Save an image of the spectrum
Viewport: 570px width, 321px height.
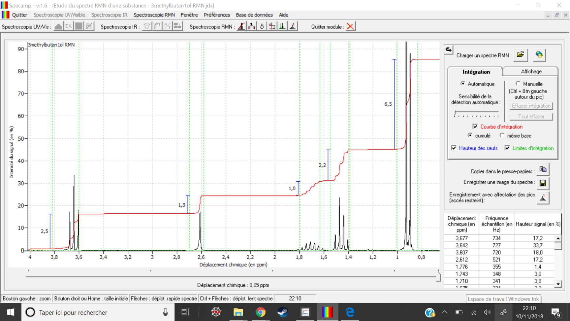[x=543, y=183]
